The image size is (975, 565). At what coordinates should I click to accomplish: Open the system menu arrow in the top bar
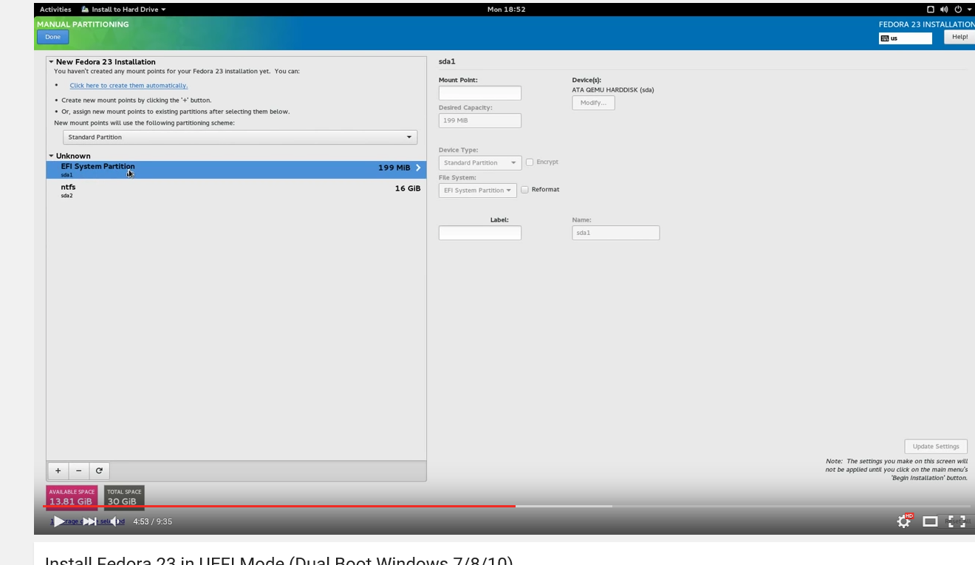[969, 10]
